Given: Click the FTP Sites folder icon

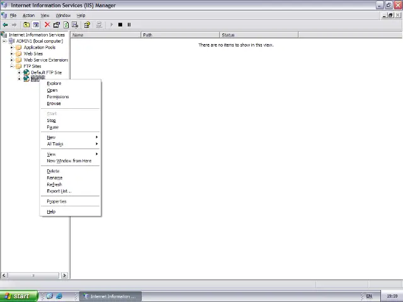Looking at the screenshot, I should pyautogui.click(x=18, y=66).
